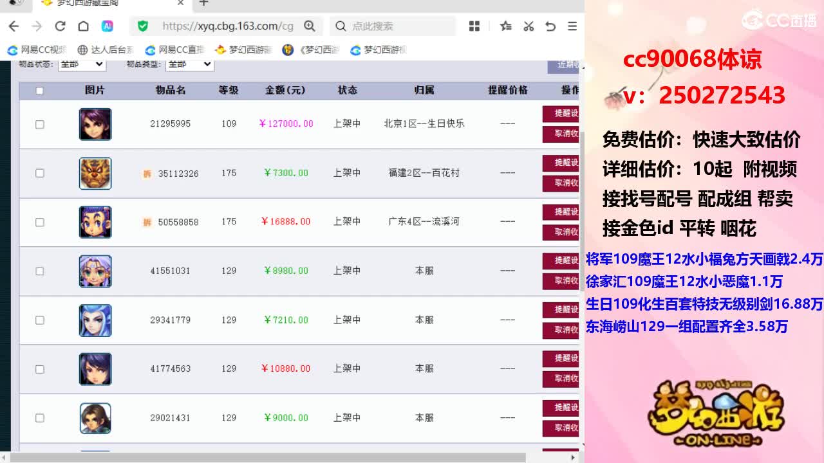
Task: Open the AI assistant icon in toolbar
Action: [x=108, y=26]
